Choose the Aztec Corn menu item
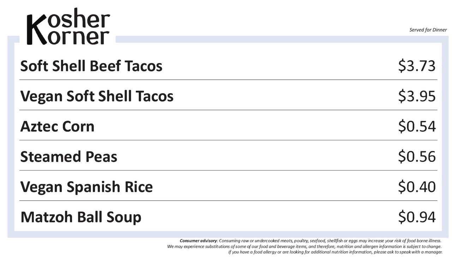This screenshot has width=456, height=257. click(x=57, y=127)
